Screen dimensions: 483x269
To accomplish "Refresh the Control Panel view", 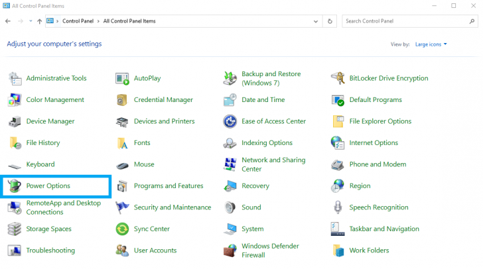I will click(x=330, y=22).
